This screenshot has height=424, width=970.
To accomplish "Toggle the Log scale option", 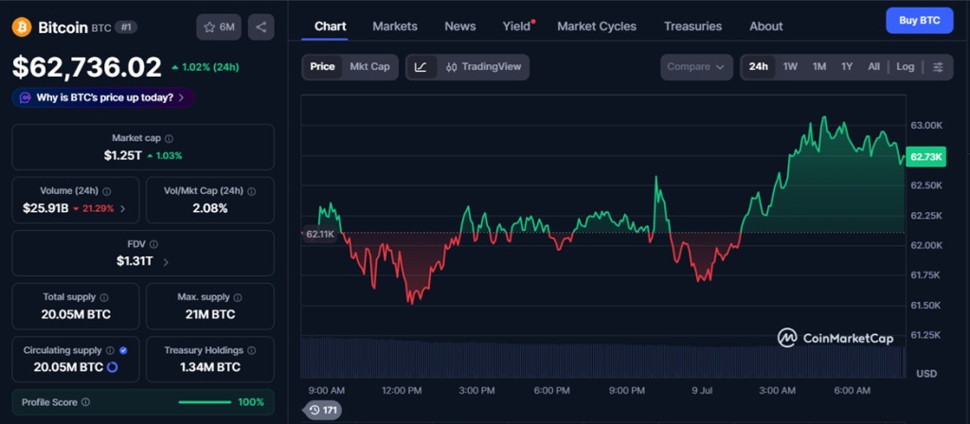I will point(905,67).
